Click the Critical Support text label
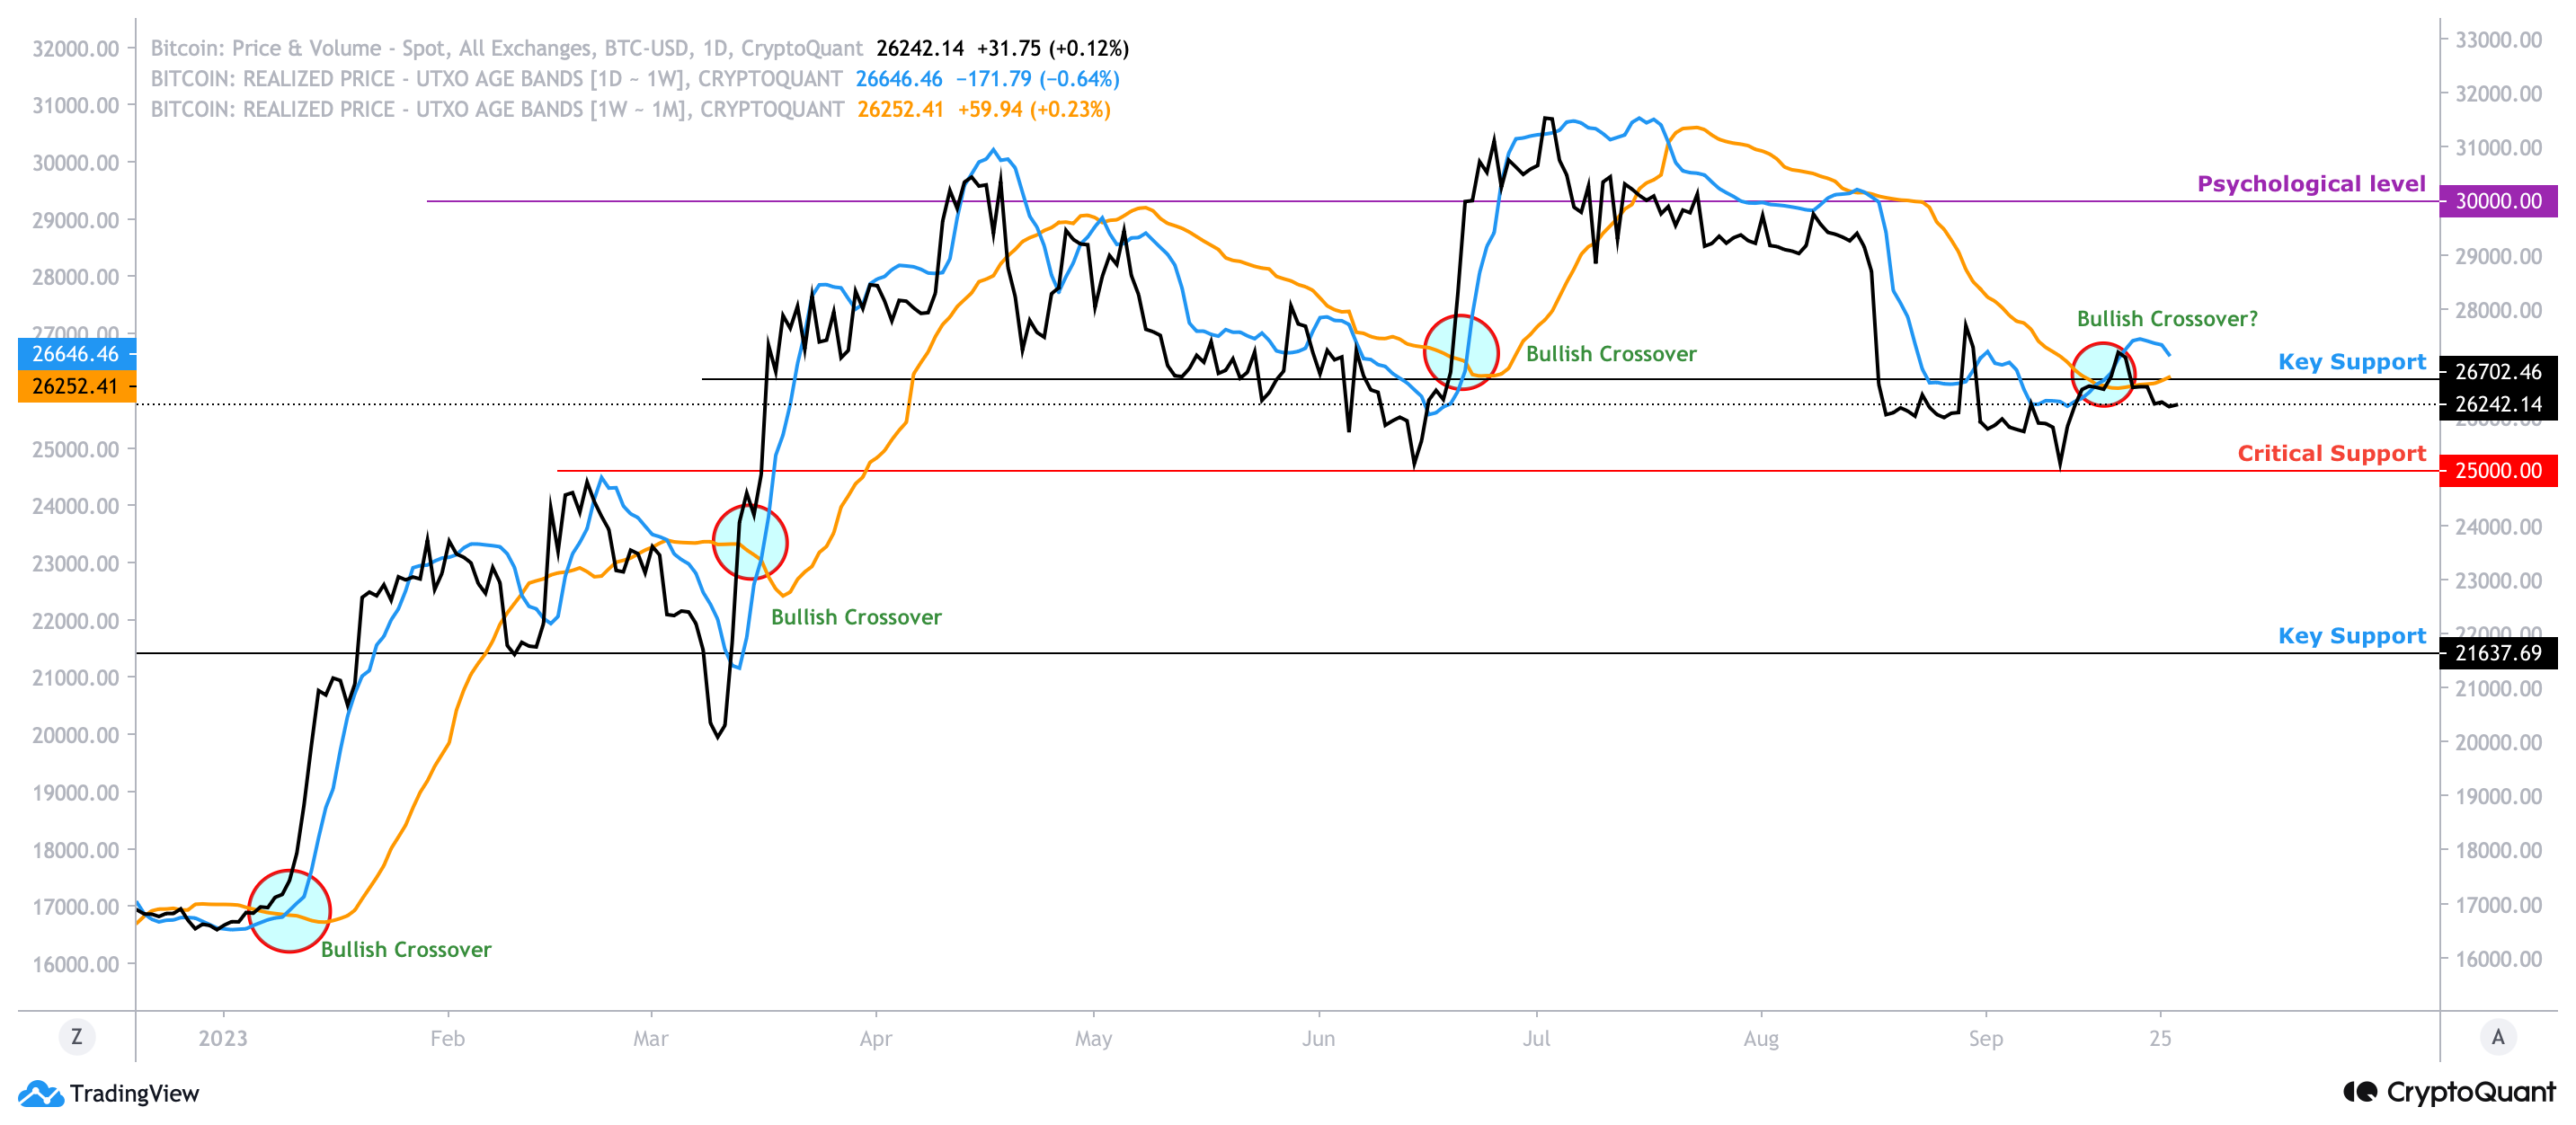Screen dimensions: 2576x1125 pos(2331,453)
